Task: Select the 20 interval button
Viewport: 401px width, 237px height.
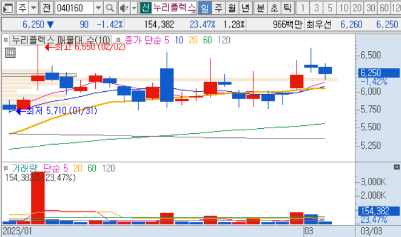Action: (x=357, y=8)
